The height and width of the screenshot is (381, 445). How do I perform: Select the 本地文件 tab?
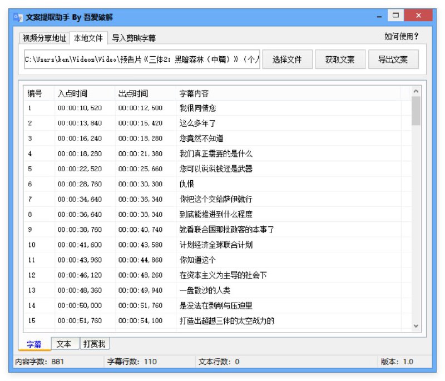pos(88,38)
